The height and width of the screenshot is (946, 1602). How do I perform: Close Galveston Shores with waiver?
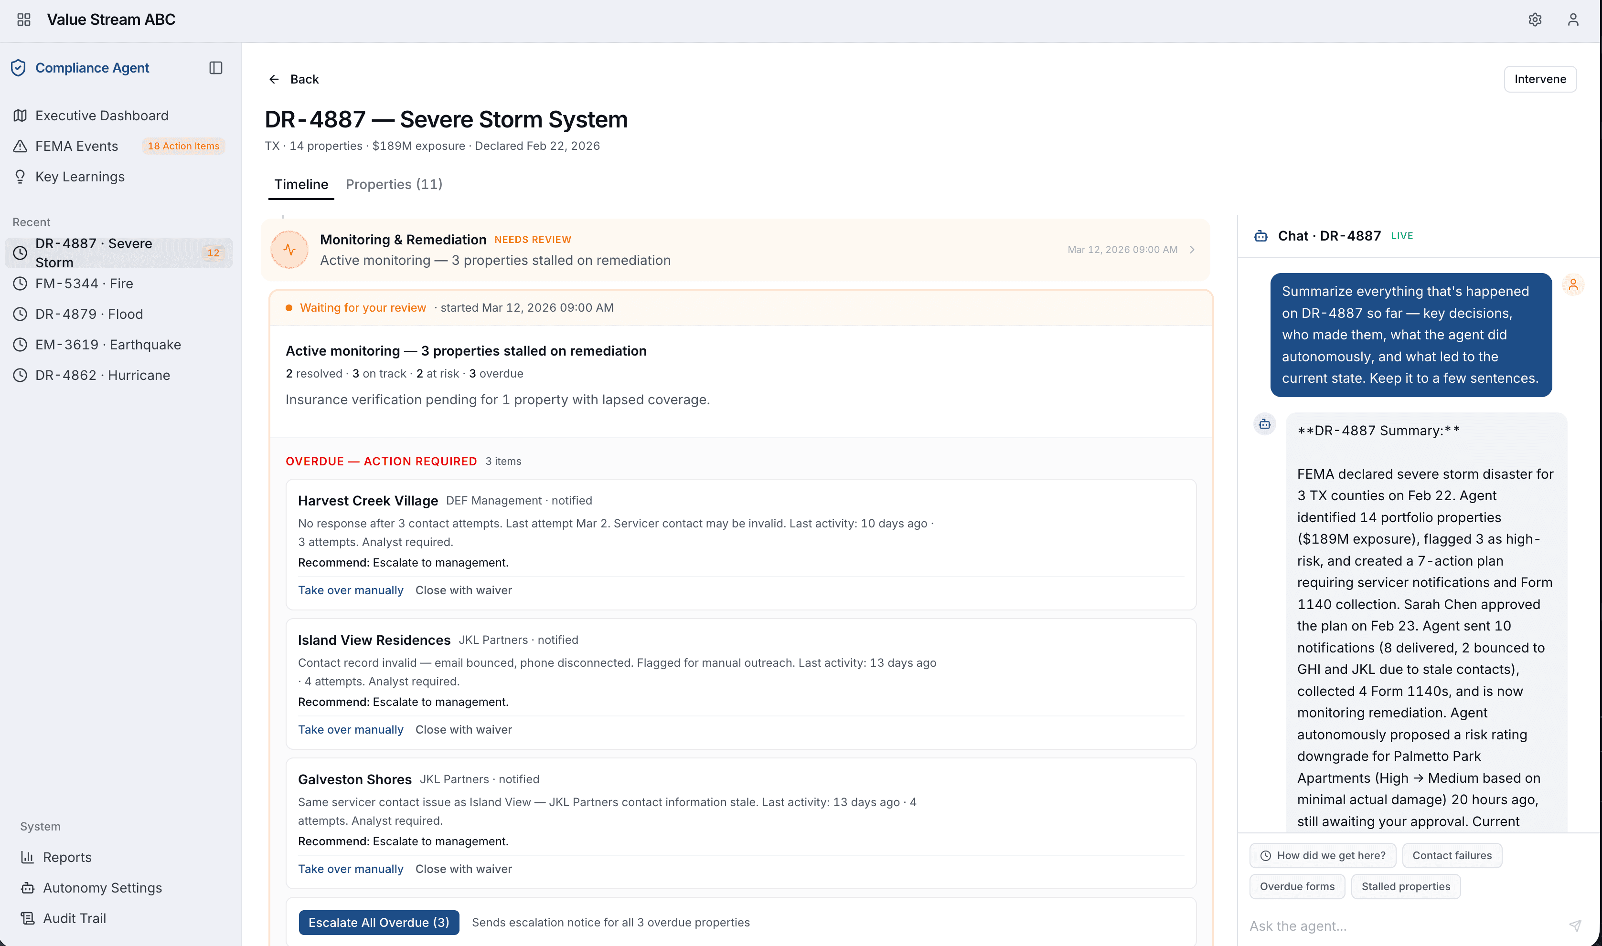point(464,870)
